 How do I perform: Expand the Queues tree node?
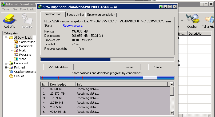pos(6,76)
